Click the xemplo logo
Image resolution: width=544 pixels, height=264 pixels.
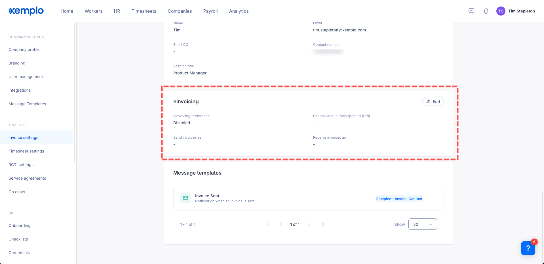click(x=26, y=11)
